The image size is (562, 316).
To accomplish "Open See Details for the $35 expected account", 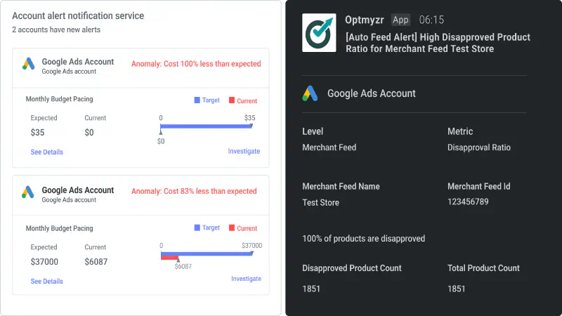I will [46, 152].
